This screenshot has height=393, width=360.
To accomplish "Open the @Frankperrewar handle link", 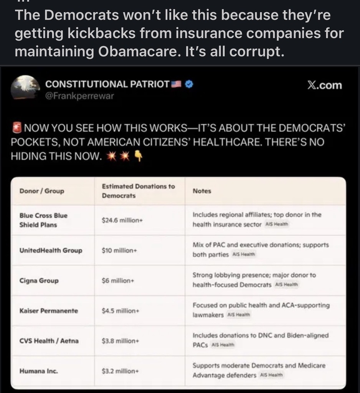I will 79,96.
